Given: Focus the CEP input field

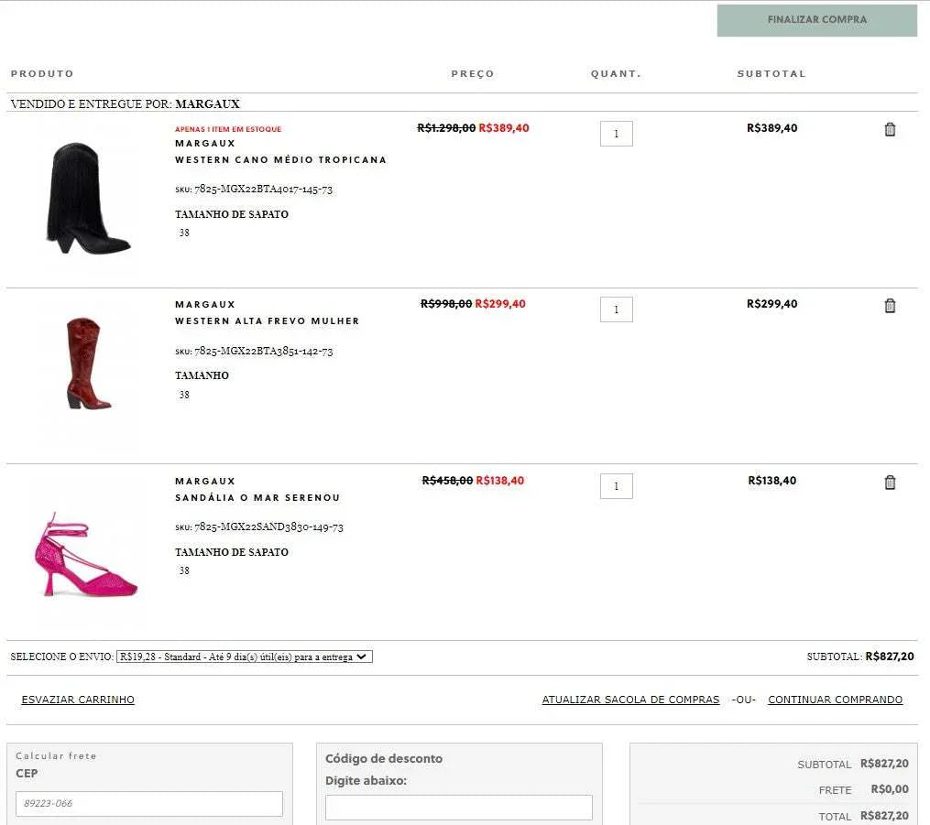Looking at the screenshot, I should [148, 804].
